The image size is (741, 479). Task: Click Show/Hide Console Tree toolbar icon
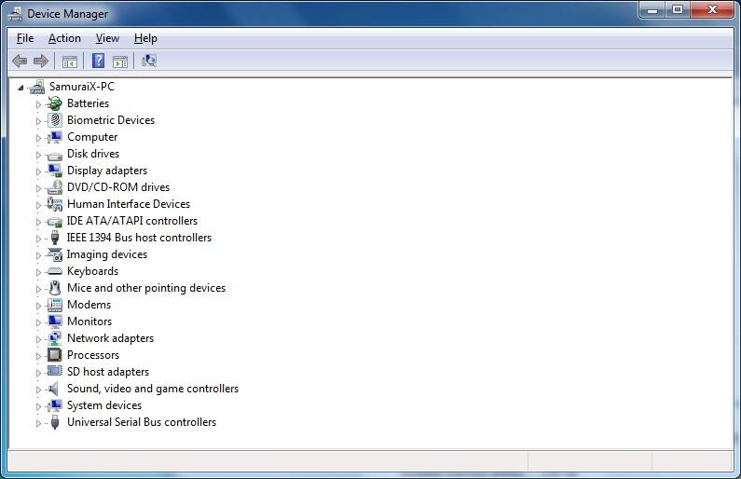click(70, 62)
